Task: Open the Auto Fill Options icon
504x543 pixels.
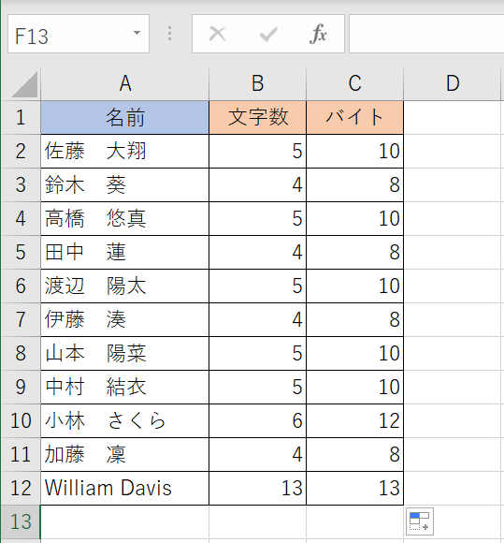Action: [x=420, y=521]
